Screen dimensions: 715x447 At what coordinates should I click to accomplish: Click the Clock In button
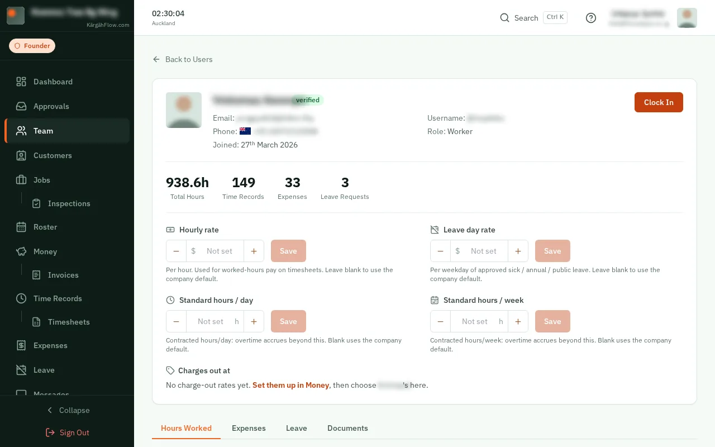pyautogui.click(x=659, y=102)
